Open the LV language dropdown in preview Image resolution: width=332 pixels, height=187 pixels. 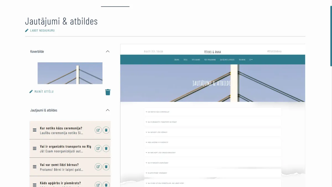tap(251, 60)
